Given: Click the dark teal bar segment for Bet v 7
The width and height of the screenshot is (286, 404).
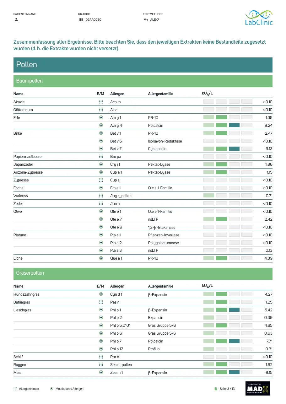Looking at the screenshot, I should pos(234,149).
